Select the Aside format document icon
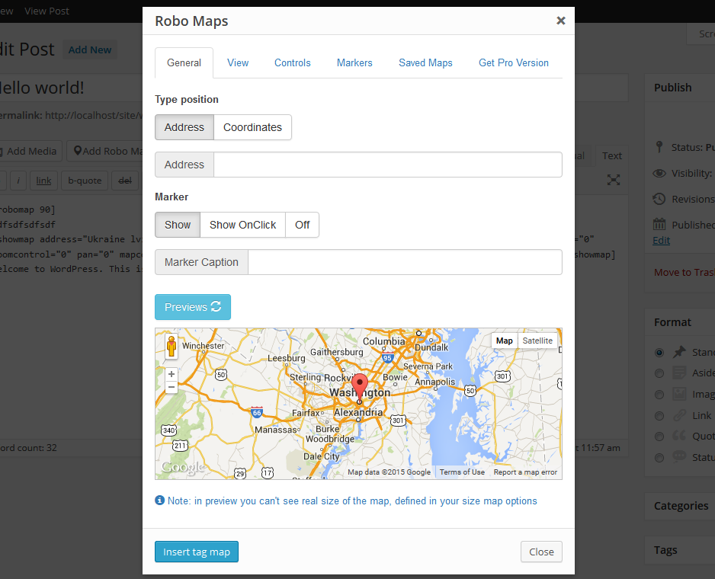This screenshot has width=715, height=579. pyautogui.click(x=679, y=373)
